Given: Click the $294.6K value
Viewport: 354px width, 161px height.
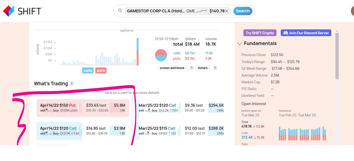Looking at the screenshot, I should [216, 105].
